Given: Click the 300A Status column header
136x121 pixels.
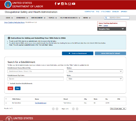Looking at the screenshot, I should (16, 99).
